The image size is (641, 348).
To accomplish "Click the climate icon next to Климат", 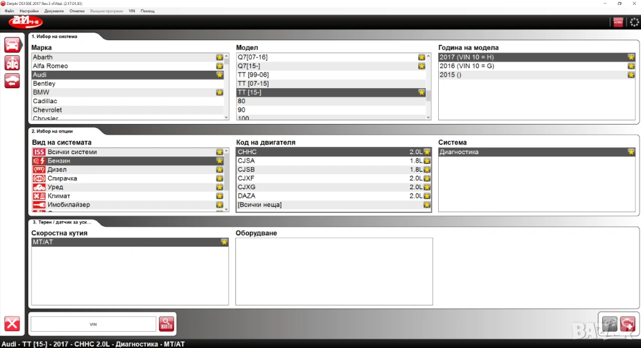I will pos(38,196).
